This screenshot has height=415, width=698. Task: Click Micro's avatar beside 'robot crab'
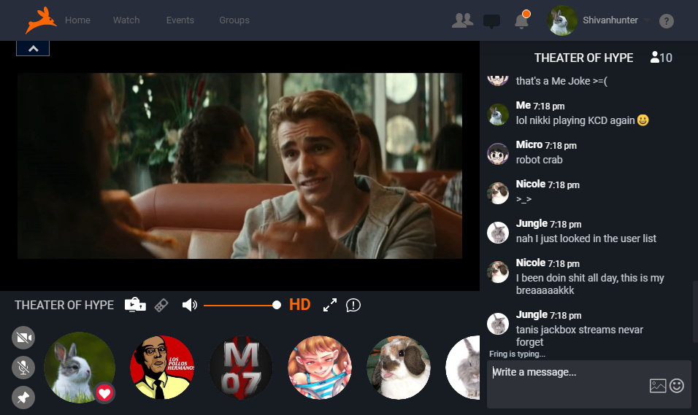[498, 154]
